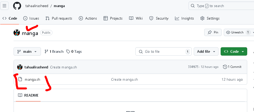Open commit 334f675 link
Screen dimensions: 254x112
[x=193, y=67]
